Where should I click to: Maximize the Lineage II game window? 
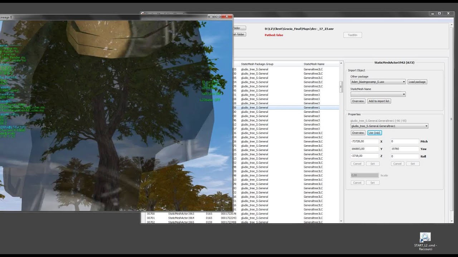218,16
